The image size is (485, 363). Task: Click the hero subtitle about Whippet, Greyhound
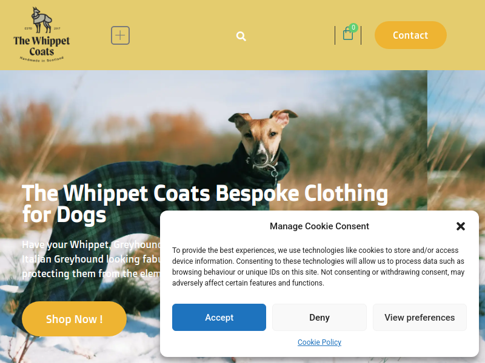[x=92, y=259]
